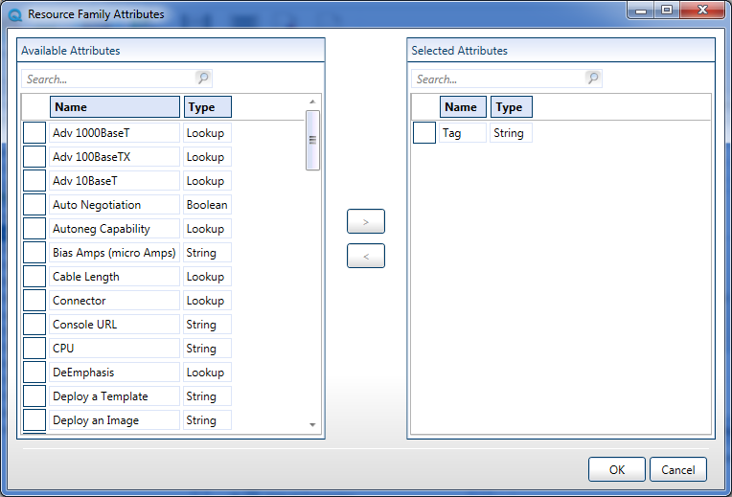Screen dimensions: 732x497
Task: Click the move left arrow button
Action: (365, 256)
